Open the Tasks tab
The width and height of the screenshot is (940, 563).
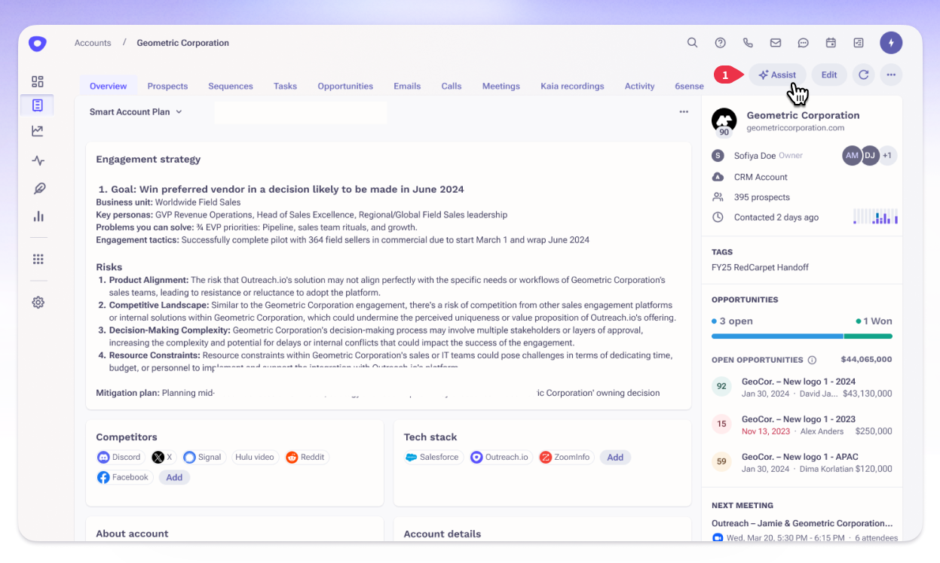point(285,86)
